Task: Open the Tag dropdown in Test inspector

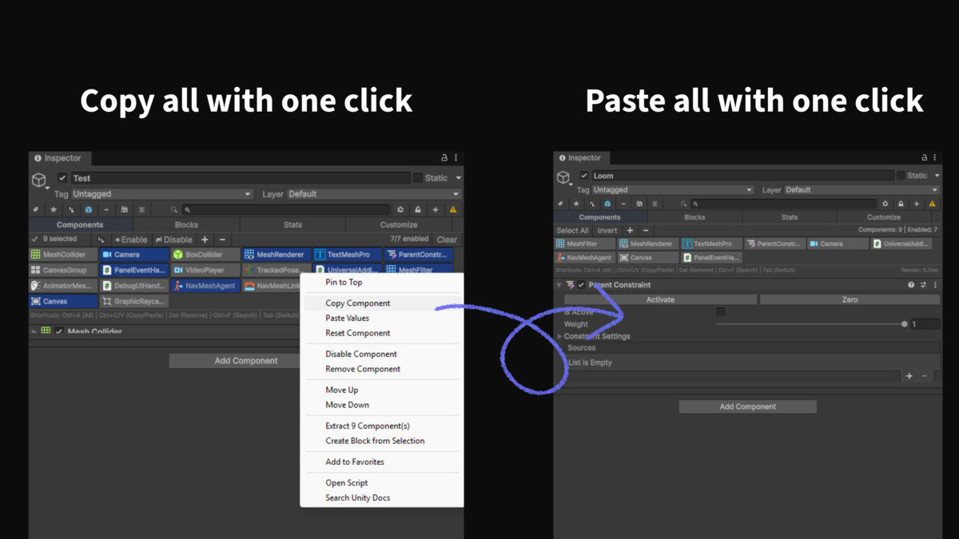Action: point(161,194)
